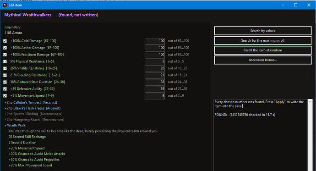
Task: Toggle the Physical Resistance checkbox
Action: tap(5, 61)
